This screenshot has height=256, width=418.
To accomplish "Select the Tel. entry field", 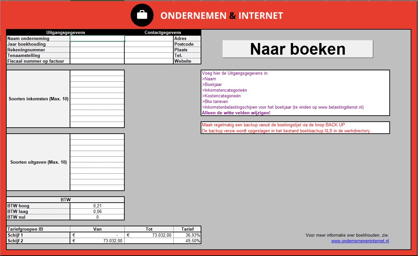I will [x=148, y=55].
